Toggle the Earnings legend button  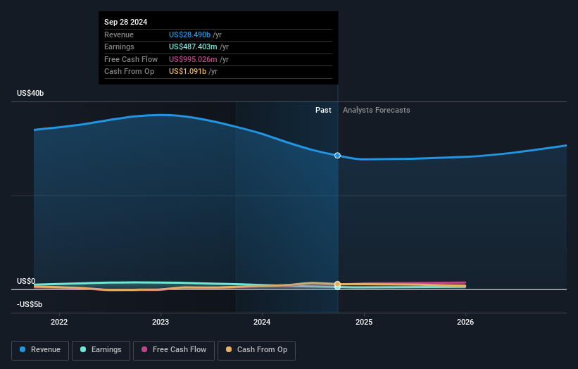tap(101, 350)
